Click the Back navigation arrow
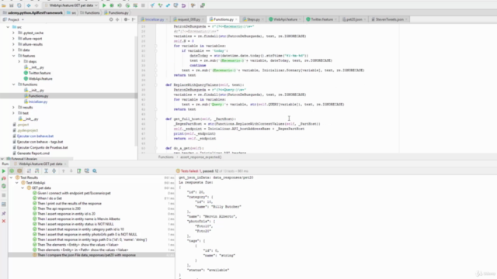This screenshot has height=279, width=497. click(29, 5)
